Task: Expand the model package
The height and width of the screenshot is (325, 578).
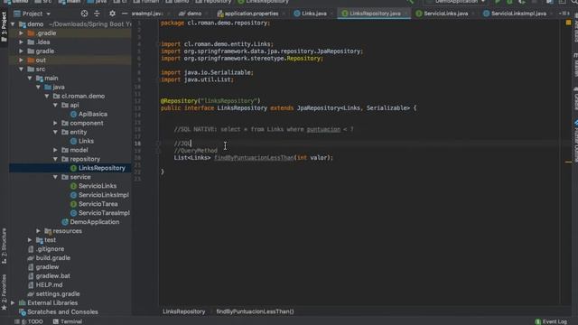Action: pos(55,150)
